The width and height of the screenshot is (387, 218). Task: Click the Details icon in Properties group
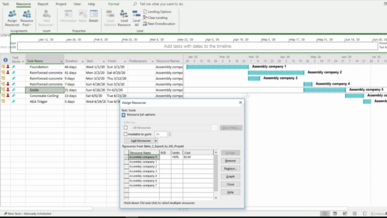coord(94,16)
